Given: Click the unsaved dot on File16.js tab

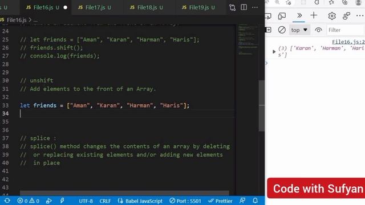Looking at the screenshot, I should click(x=66, y=7).
